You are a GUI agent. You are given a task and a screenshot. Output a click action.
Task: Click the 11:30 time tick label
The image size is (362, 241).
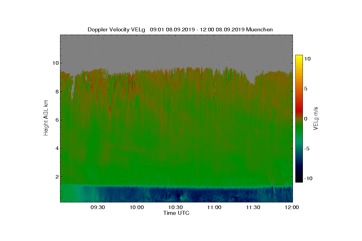[253, 208]
